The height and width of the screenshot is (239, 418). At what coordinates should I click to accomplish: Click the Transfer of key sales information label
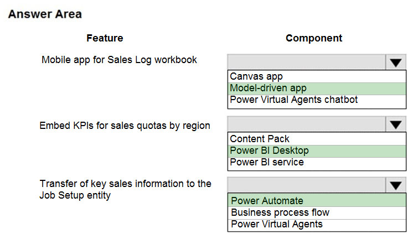coord(125,189)
